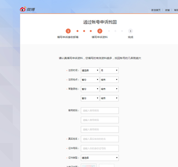Viewport: 178px width, 167px height.
Task: Click the uploaded ID photo thumbnail
Action: pos(88,166)
